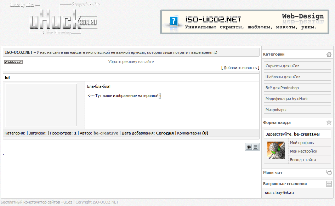The image size is (335, 206).
Task: Log out via Выход с сайта
Action: 303,160
